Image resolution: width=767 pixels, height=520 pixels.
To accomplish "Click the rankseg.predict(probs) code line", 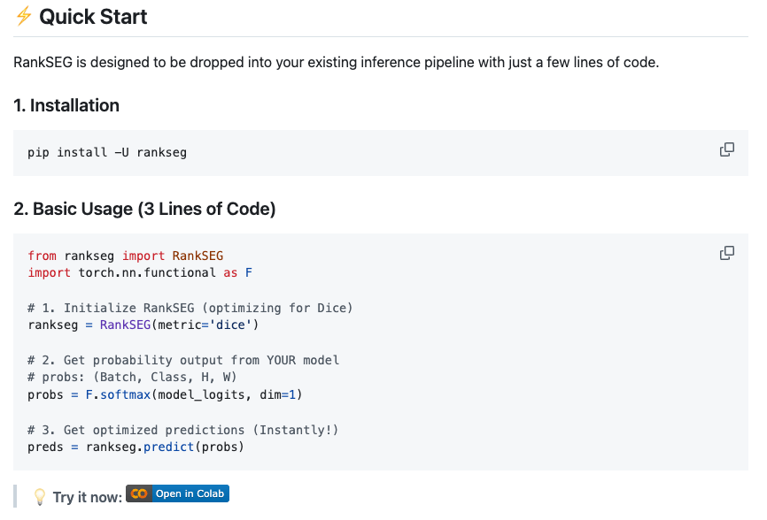I will pyautogui.click(x=136, y=447).
